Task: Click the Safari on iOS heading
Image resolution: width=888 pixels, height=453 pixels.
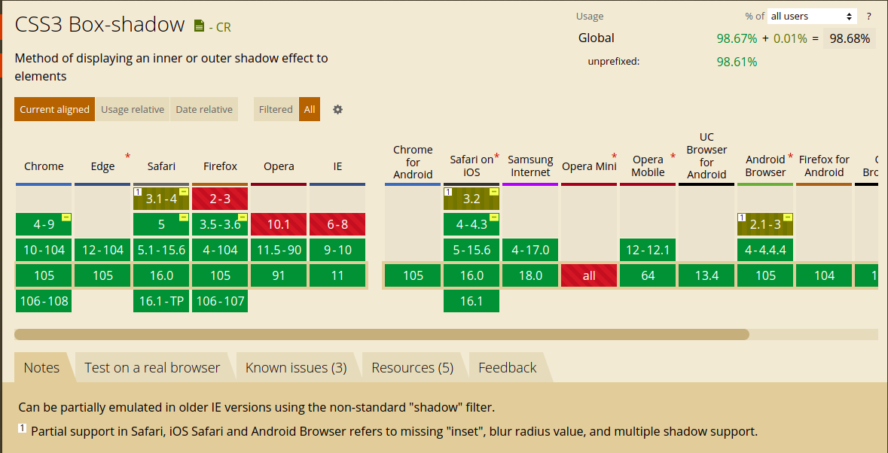Action: coord(471,166)
